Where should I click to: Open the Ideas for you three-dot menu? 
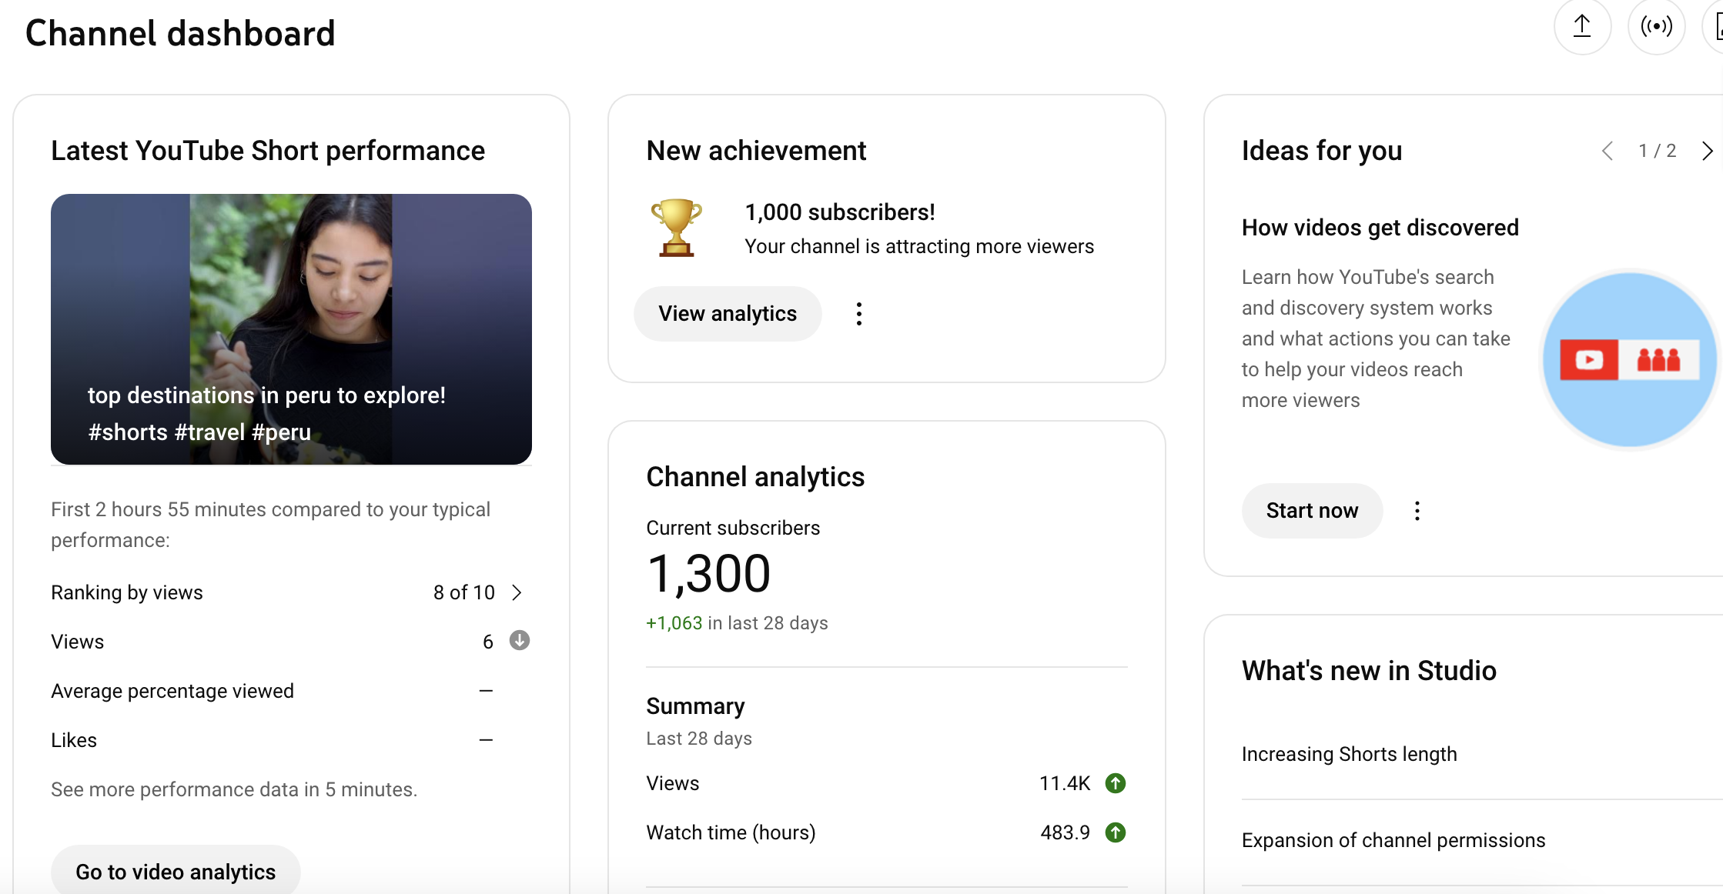click(x=1417, y=511)
